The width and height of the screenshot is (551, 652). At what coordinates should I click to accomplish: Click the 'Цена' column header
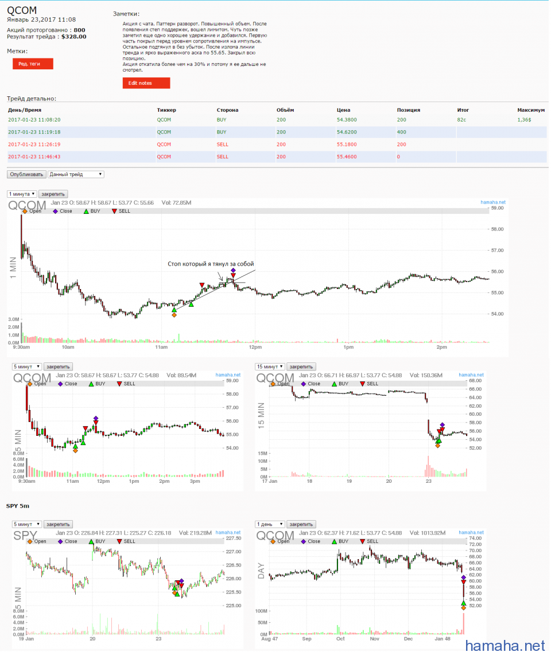click(x=343, y=110)
